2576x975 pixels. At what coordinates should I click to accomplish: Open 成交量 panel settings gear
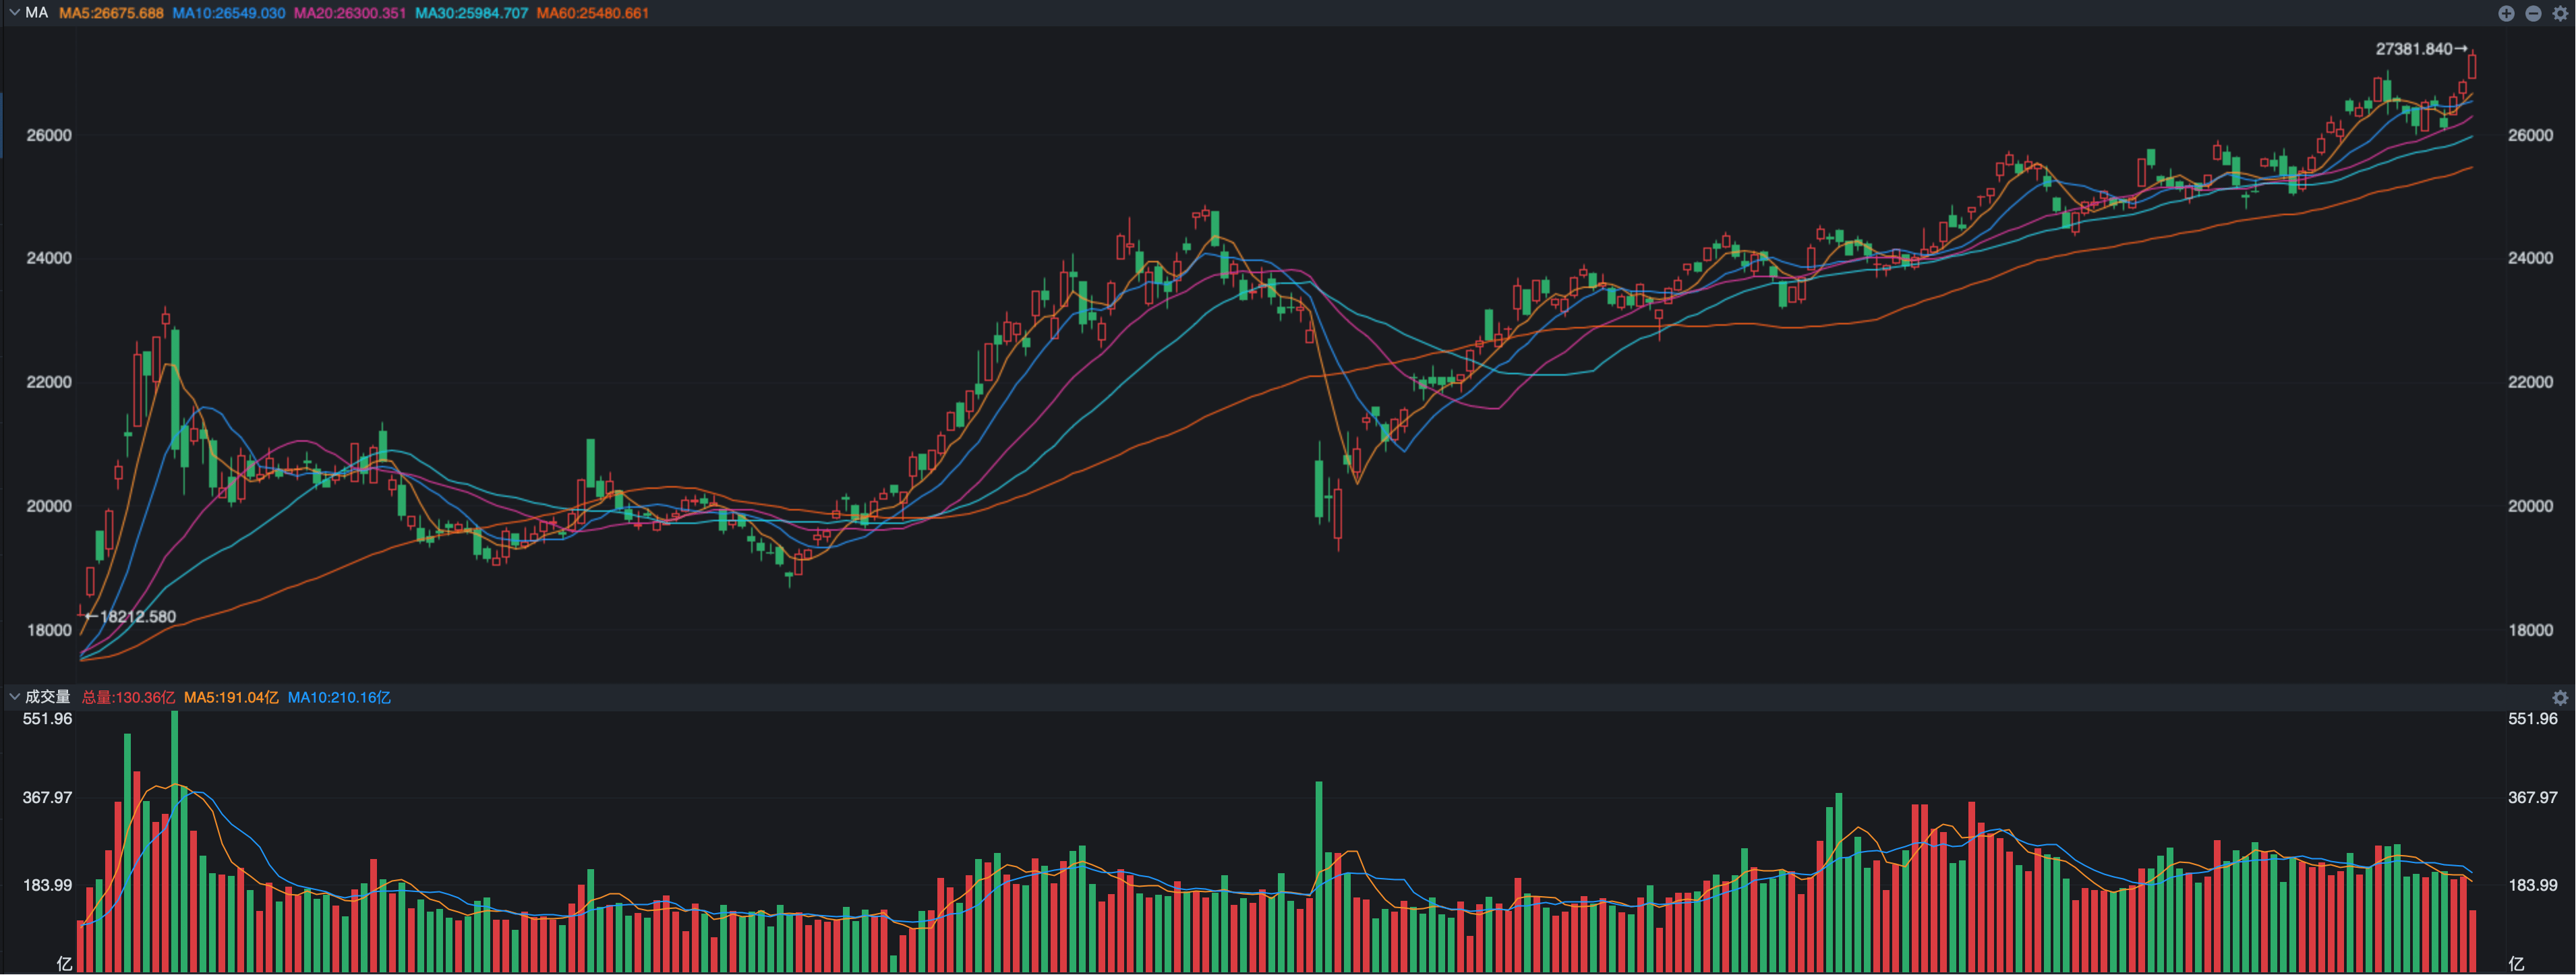pyautogui.click(x=2560, y=697)
